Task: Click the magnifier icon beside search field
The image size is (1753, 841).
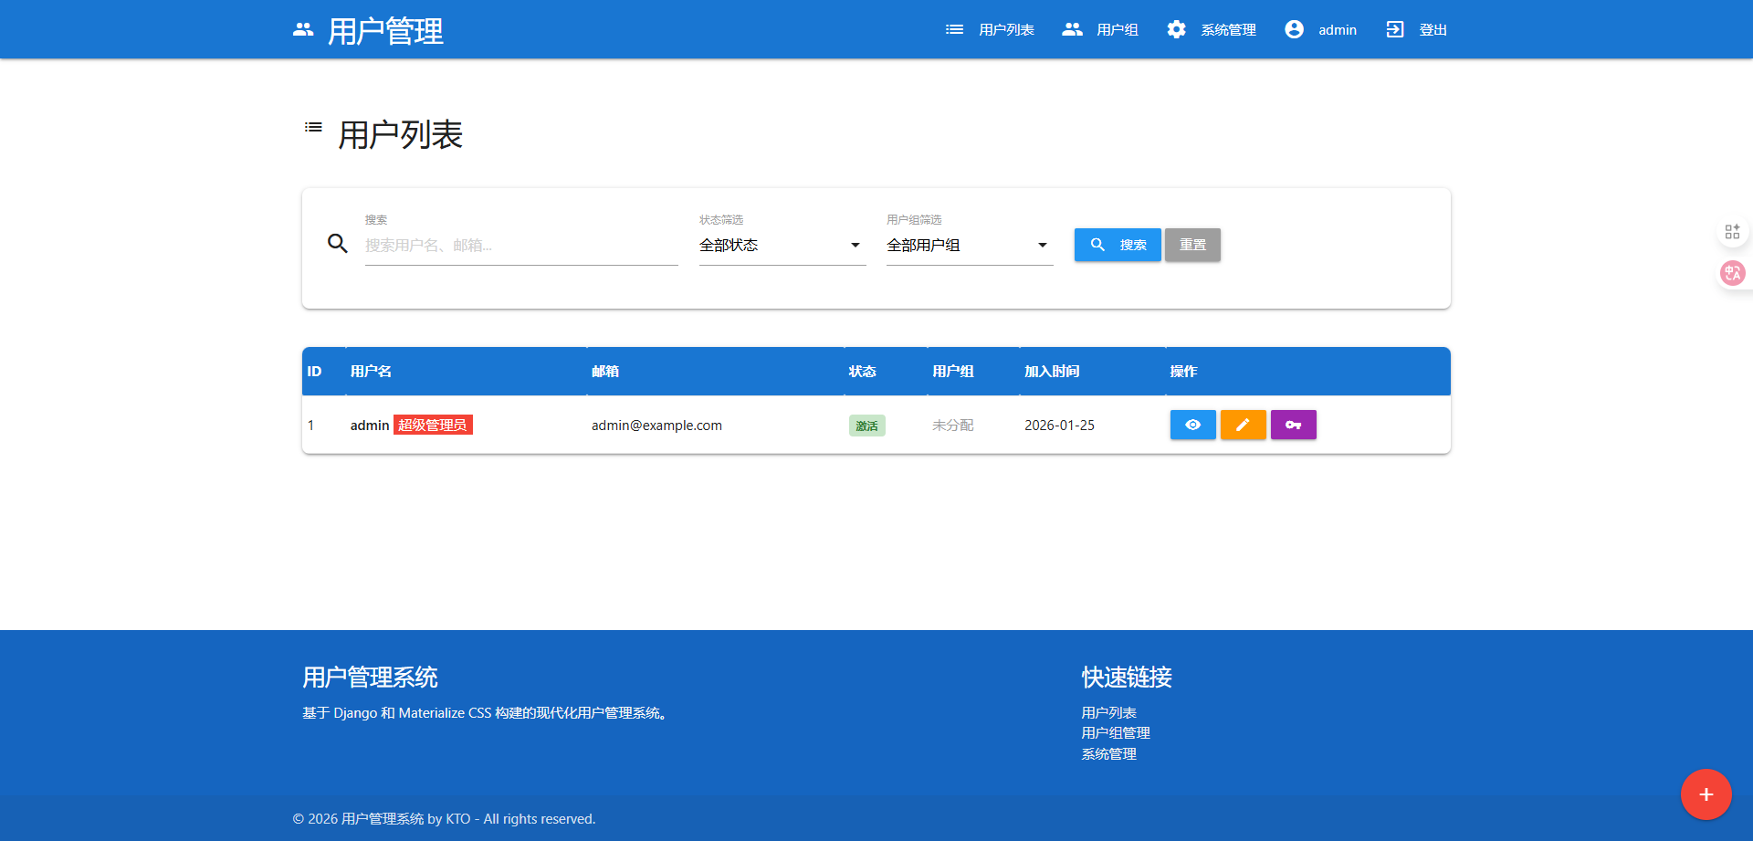Action: [338, 244]
